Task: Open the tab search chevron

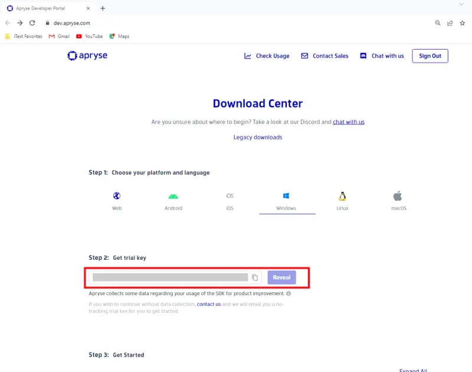Action: (461, 4)
